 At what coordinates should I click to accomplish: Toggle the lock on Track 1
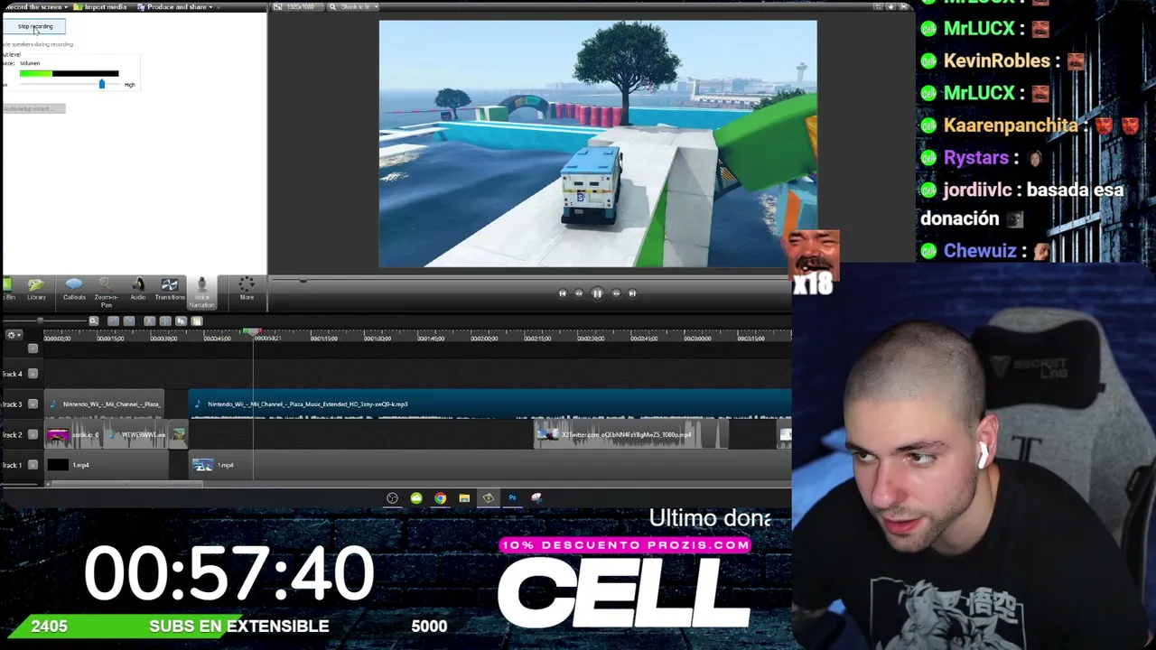click(33, 465)
